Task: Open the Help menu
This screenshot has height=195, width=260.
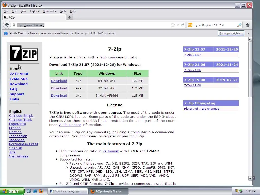Action: [x=73, y=11]
